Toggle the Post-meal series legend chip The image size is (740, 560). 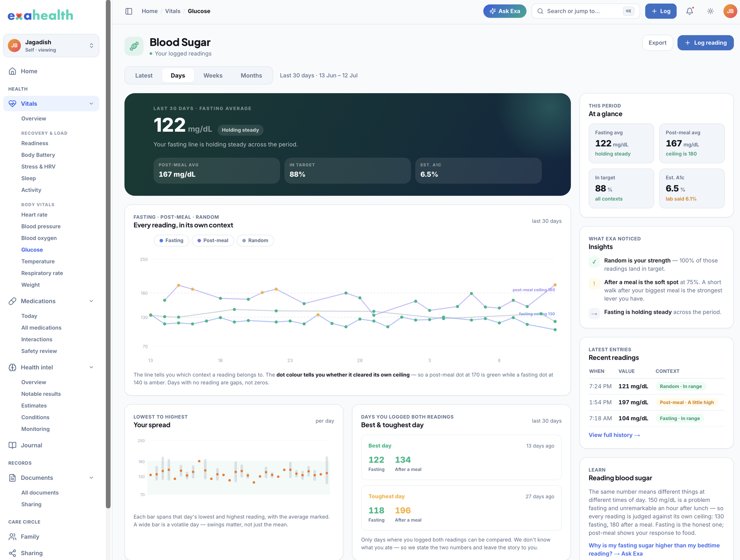[x=213, y=240]
